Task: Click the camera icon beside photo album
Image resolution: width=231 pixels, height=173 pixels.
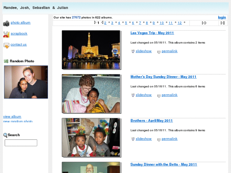Action: pos(6,23)
